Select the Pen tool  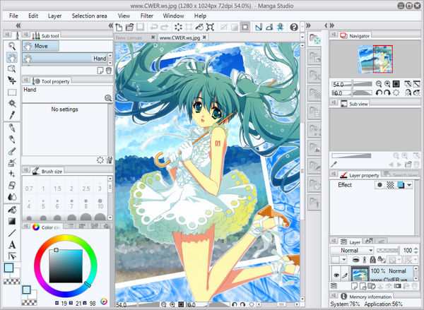pos(11,128)
